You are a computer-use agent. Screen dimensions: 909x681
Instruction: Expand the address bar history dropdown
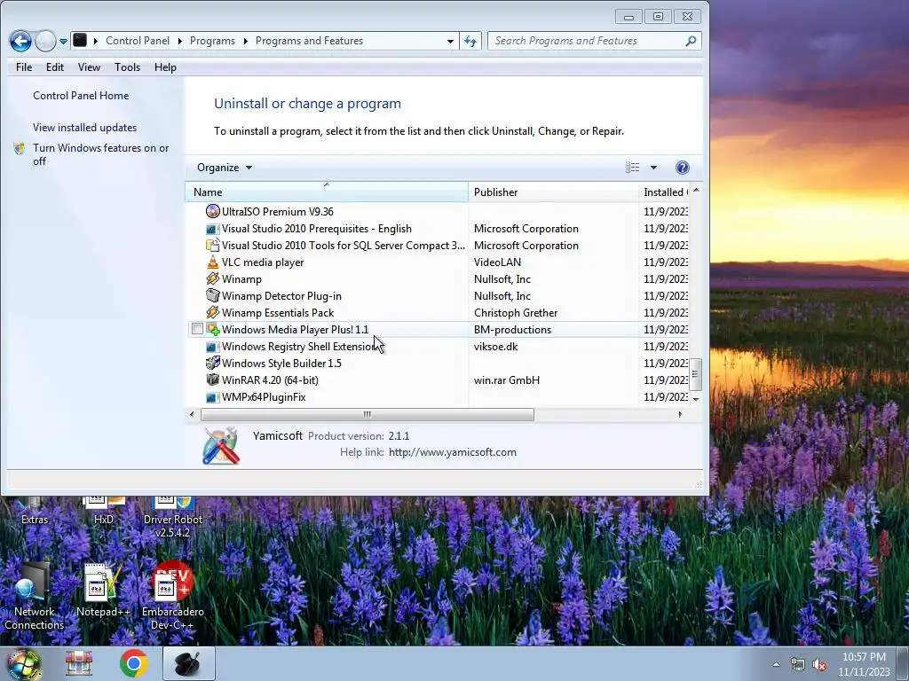(450, 41)
